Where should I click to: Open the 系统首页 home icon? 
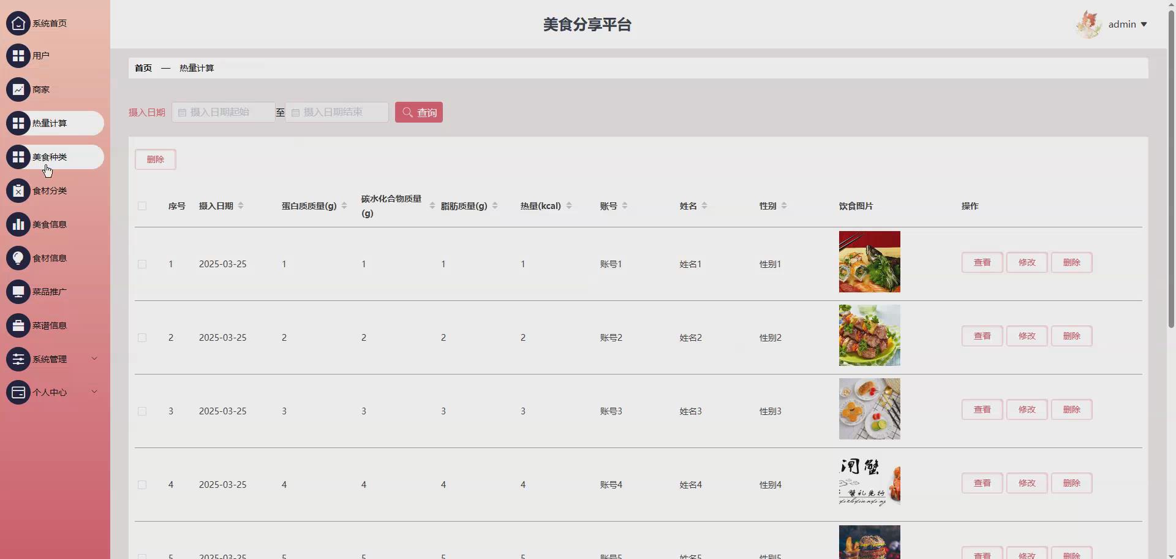point(18,23)
